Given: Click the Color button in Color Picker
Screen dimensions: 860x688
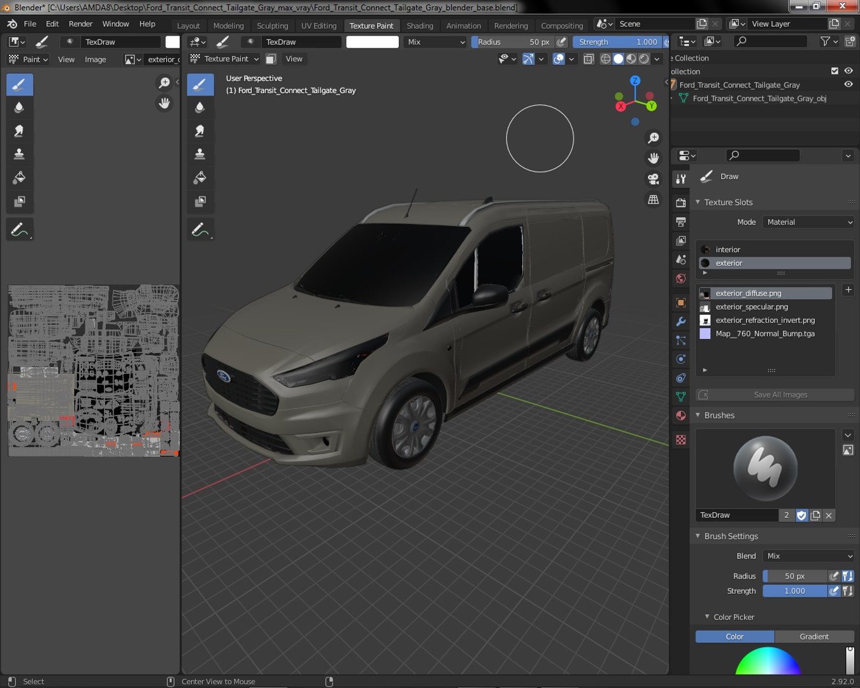Looking at the screenshot, I should point(735,636).
